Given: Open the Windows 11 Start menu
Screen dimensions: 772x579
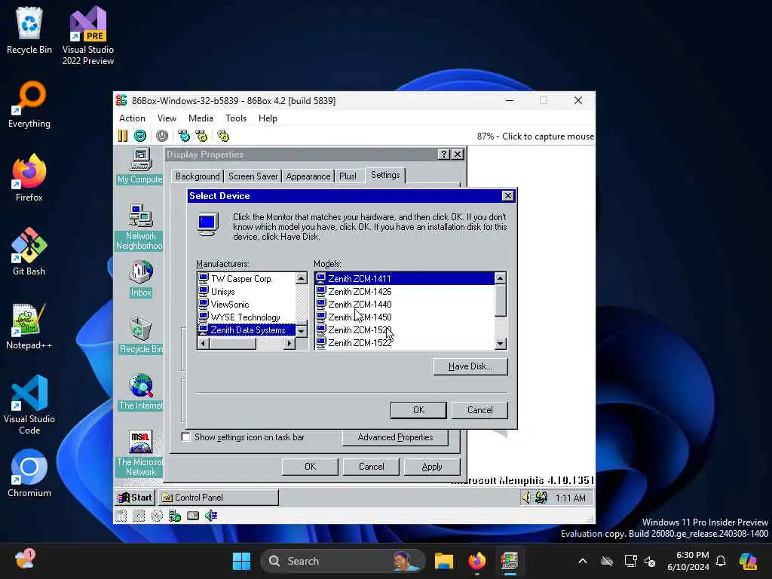Looking at the screenshot, I should (241, 561).
